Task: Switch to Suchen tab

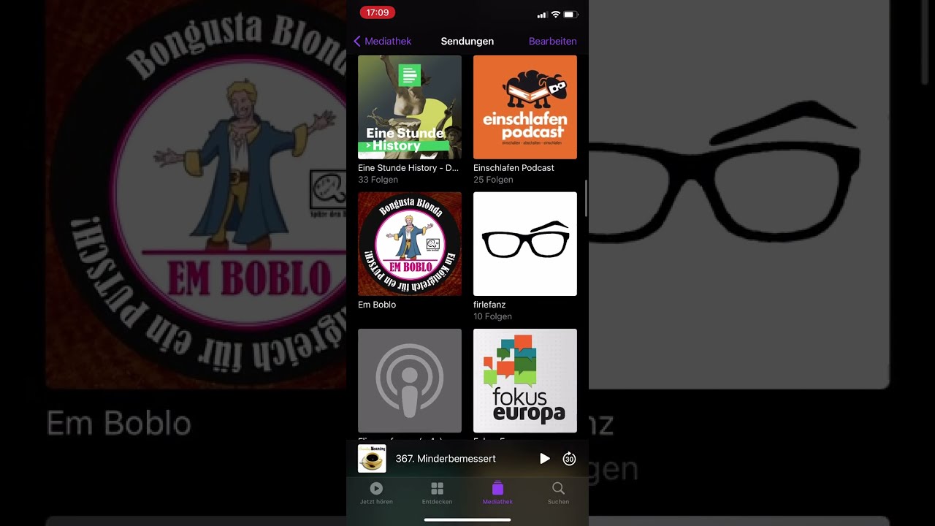Action: [558, 493]
